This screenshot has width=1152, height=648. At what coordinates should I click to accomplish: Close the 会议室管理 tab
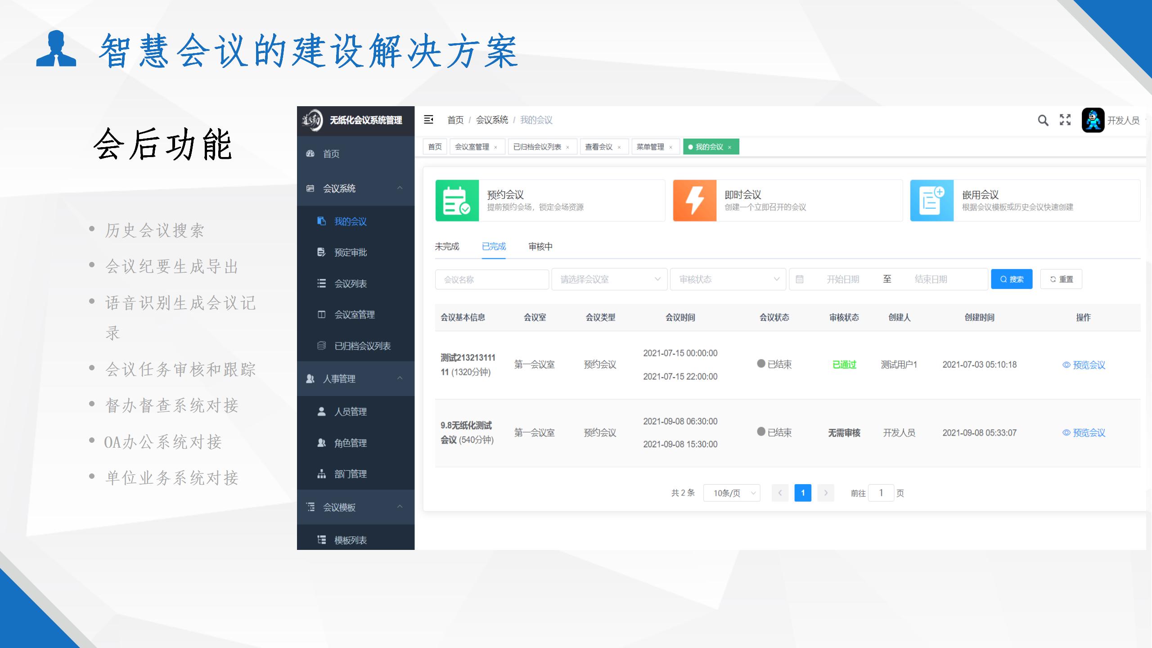pos(495,147)
